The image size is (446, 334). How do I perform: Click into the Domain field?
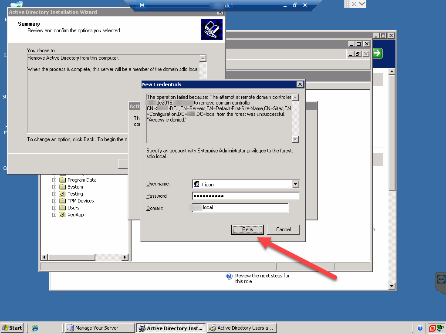click(240, 208)
